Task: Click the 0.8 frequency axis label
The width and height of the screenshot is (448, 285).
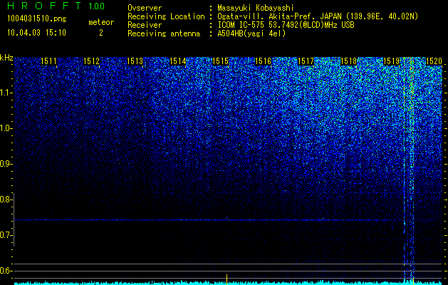Action: click(x=6, y=199)
